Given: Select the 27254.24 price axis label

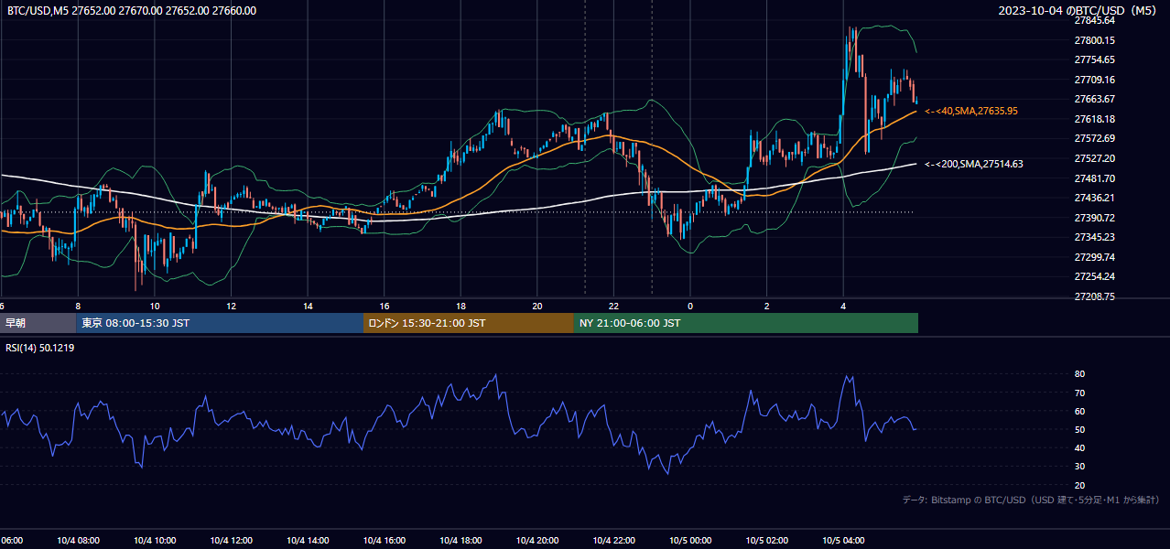Looking at the screenshot, I should click(1094, 276).
